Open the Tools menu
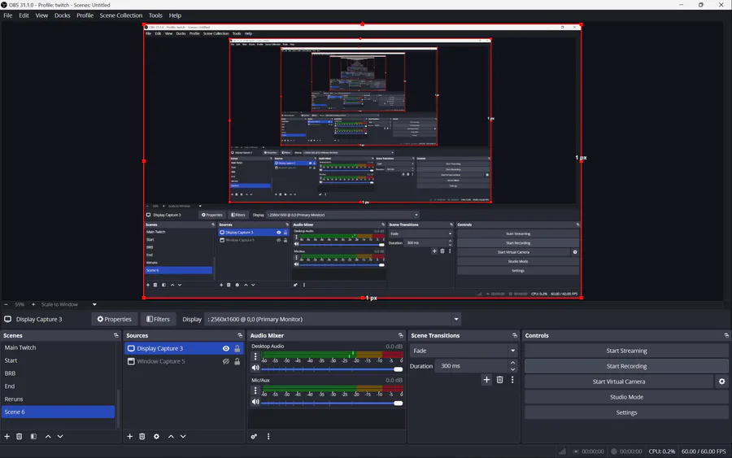Screen dimensions: 732x458 pos(155,15)
